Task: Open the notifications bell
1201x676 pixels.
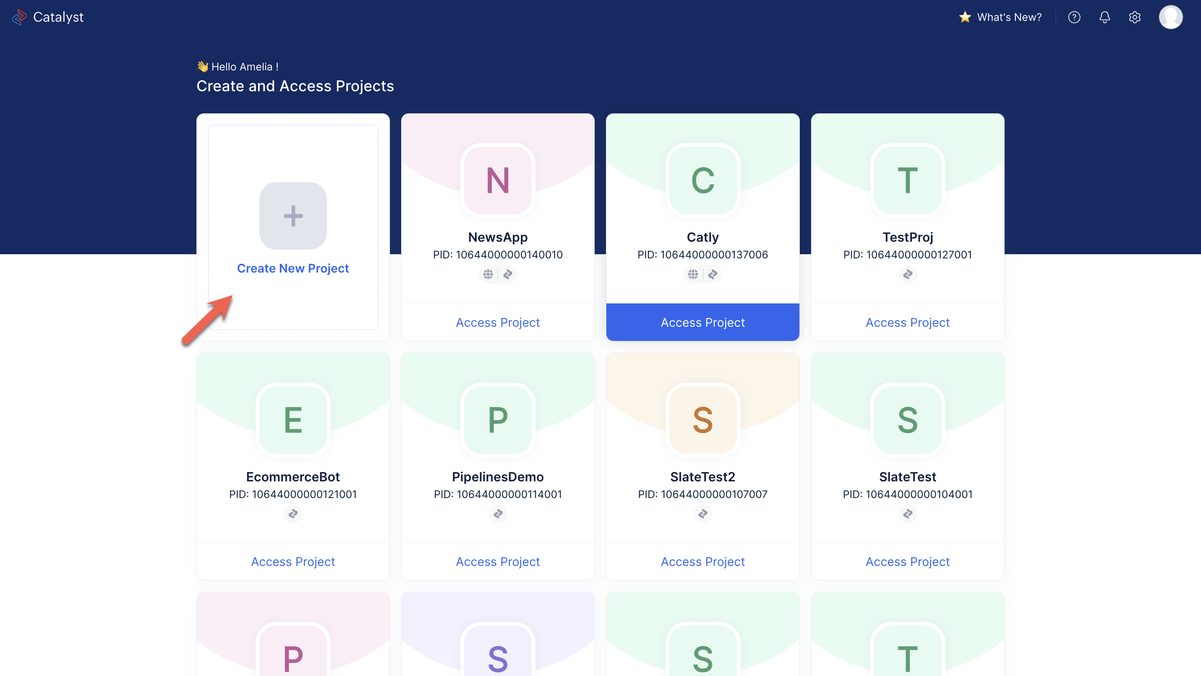Action: [x=1105, y=17]
